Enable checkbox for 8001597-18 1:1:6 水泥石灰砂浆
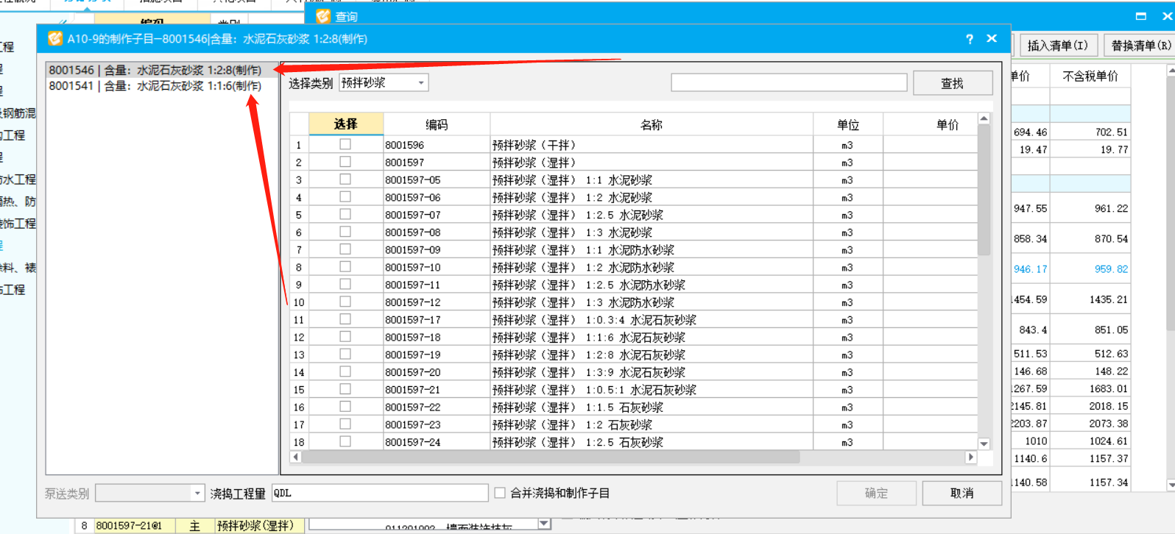The image size is (1175, 534). click(345, 337)
